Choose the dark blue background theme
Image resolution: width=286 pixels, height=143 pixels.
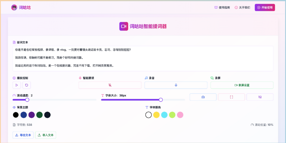tap(24, 115)
